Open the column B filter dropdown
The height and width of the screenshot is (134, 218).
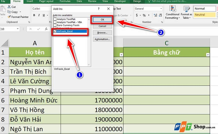pyautogui.click(x=121, y=55)
